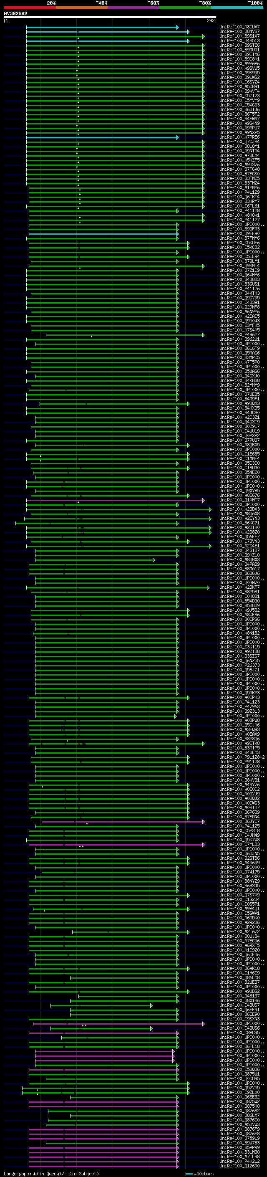Viewport: 267px width, 1177px height.
Task: Click label UniRef100_Q6EE52
Action: click(x=239, y=1097)
